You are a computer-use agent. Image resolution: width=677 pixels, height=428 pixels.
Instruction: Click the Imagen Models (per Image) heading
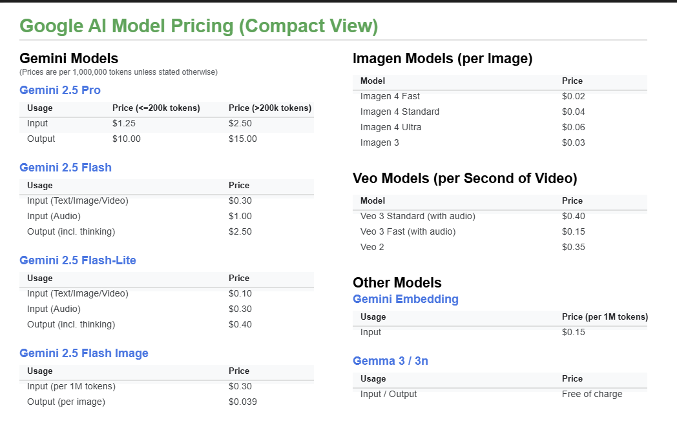442,59
